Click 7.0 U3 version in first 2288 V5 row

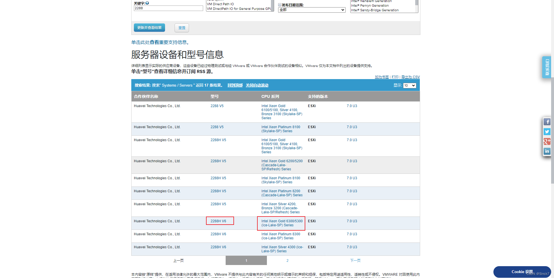(352, 106)
